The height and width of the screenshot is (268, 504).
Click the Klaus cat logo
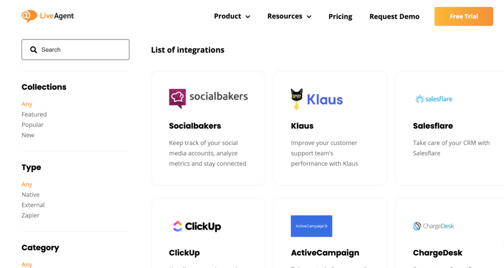(316, 99)
